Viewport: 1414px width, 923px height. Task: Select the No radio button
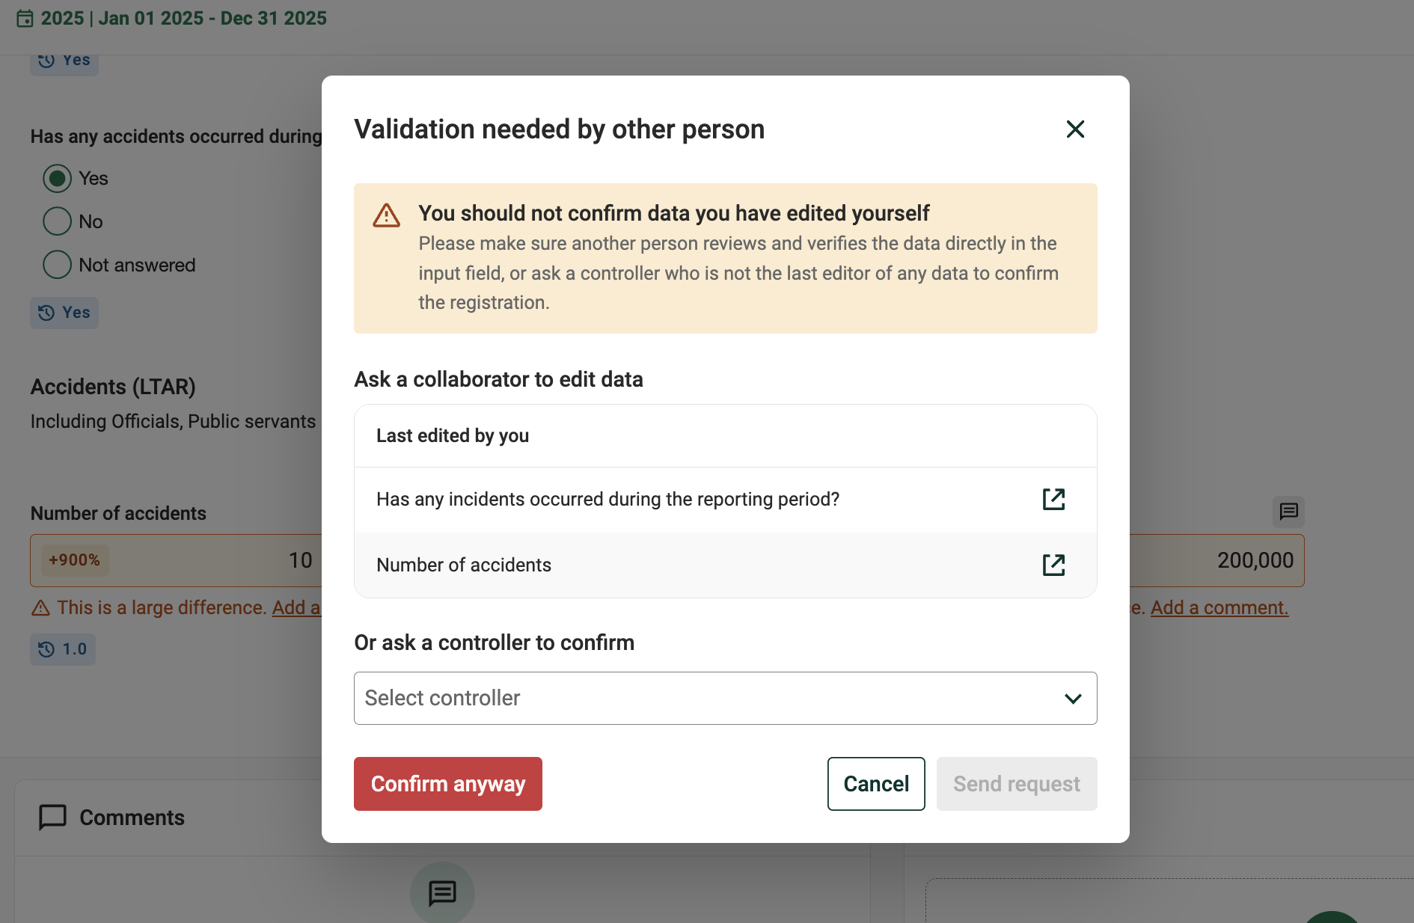click(57, 221)
